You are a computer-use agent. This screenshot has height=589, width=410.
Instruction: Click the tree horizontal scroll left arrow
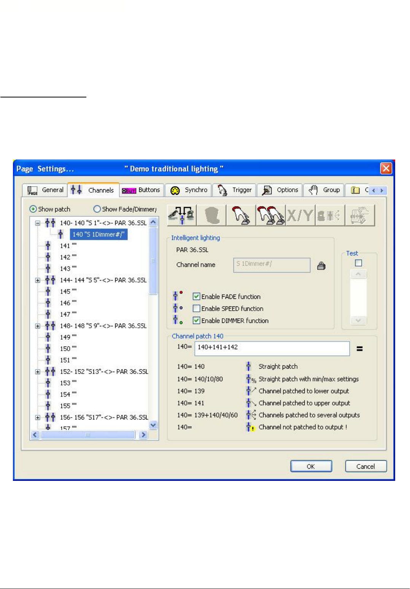(x=35, y=435)
